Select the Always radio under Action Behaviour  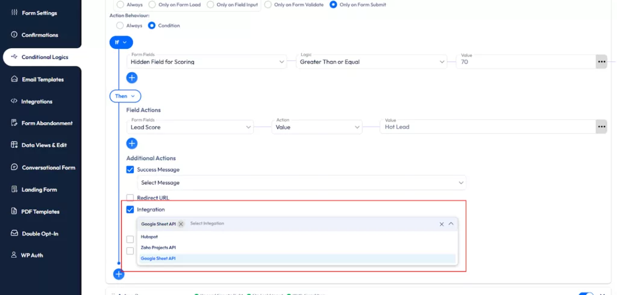pos(120,25)
